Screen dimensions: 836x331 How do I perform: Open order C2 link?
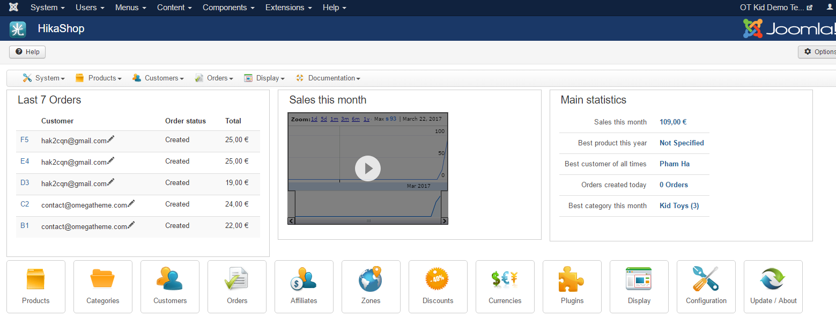pyautogui.click(x=25, y=204)
